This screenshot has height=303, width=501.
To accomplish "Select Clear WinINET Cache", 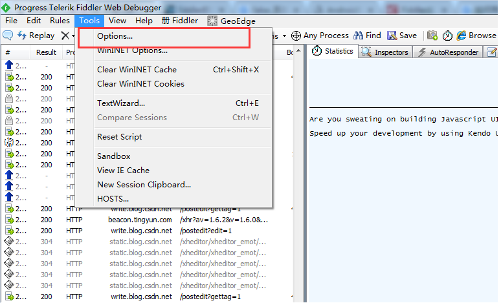I will 173,70.
